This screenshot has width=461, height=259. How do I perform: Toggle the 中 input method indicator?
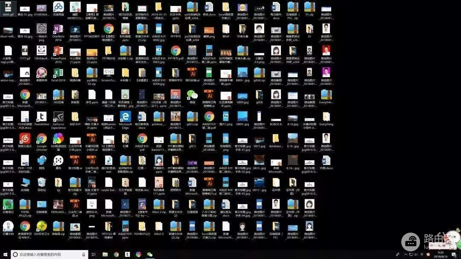421,254
